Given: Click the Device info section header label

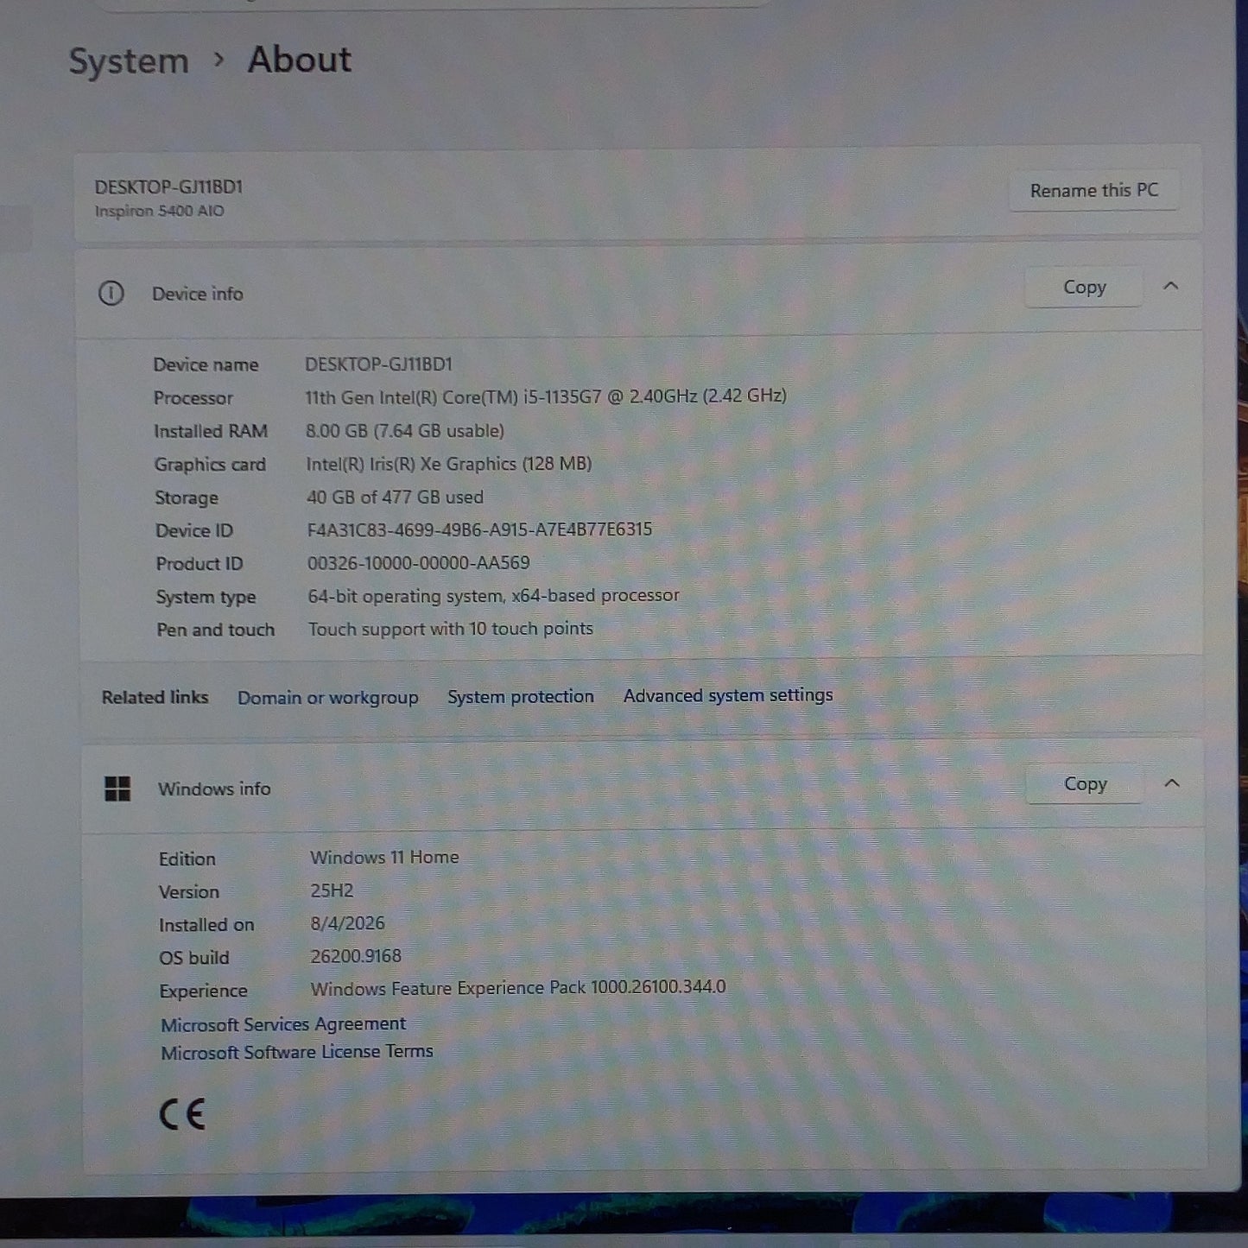Looking at the screenshot, I should click(198, 294).
